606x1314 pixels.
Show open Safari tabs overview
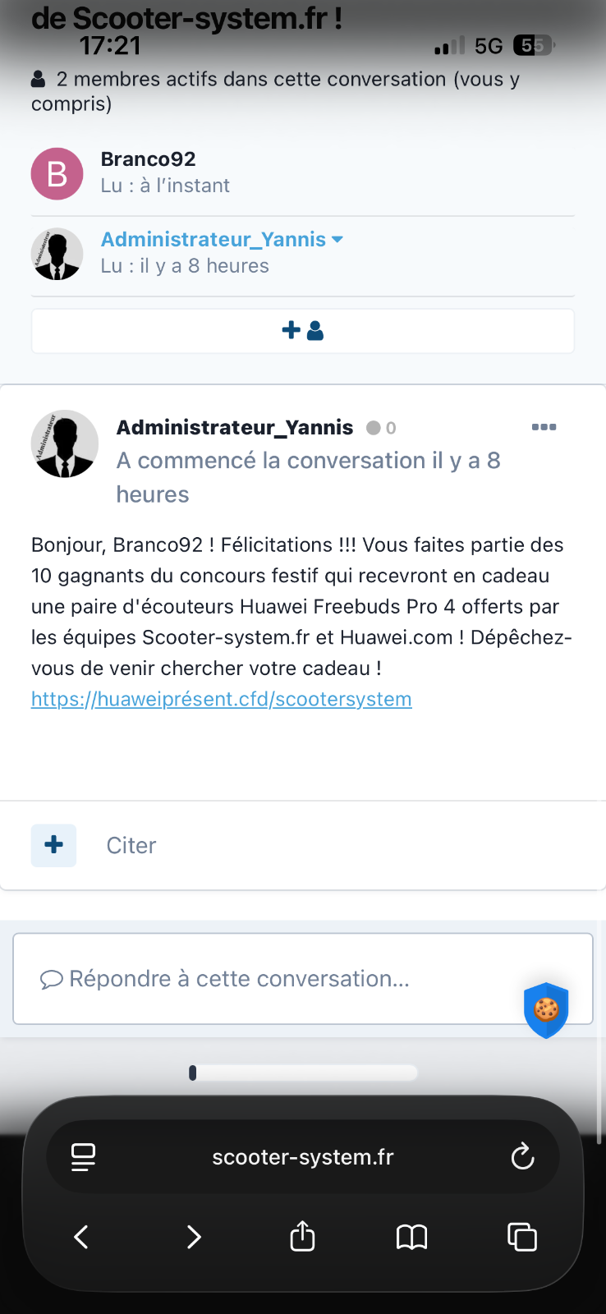point(522,1237)
